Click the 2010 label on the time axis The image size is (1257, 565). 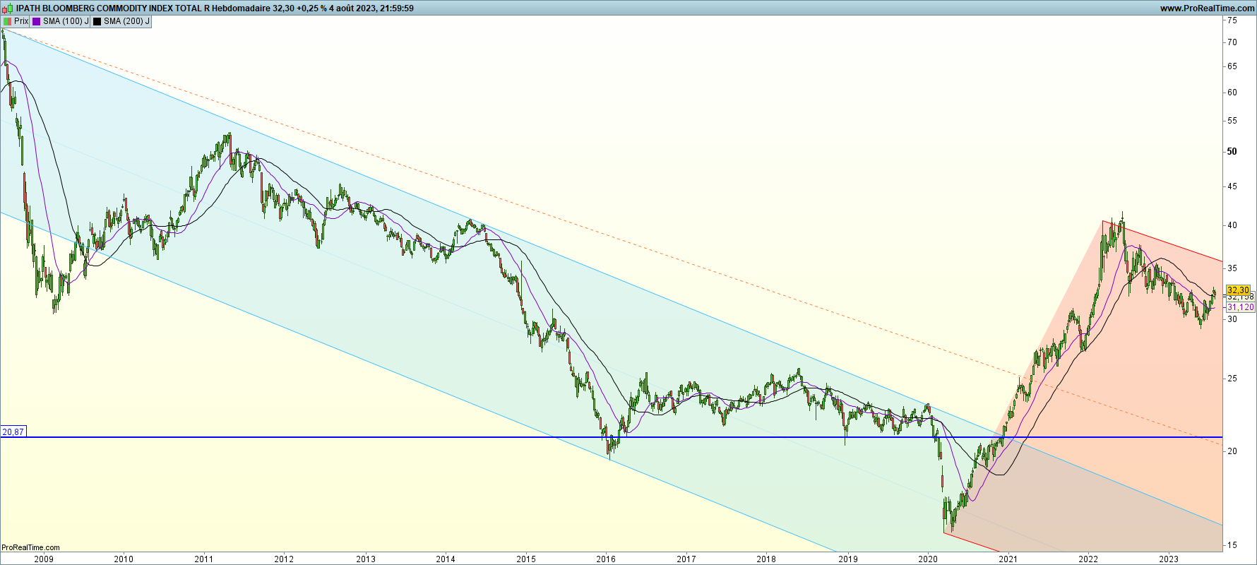[124, 559]
